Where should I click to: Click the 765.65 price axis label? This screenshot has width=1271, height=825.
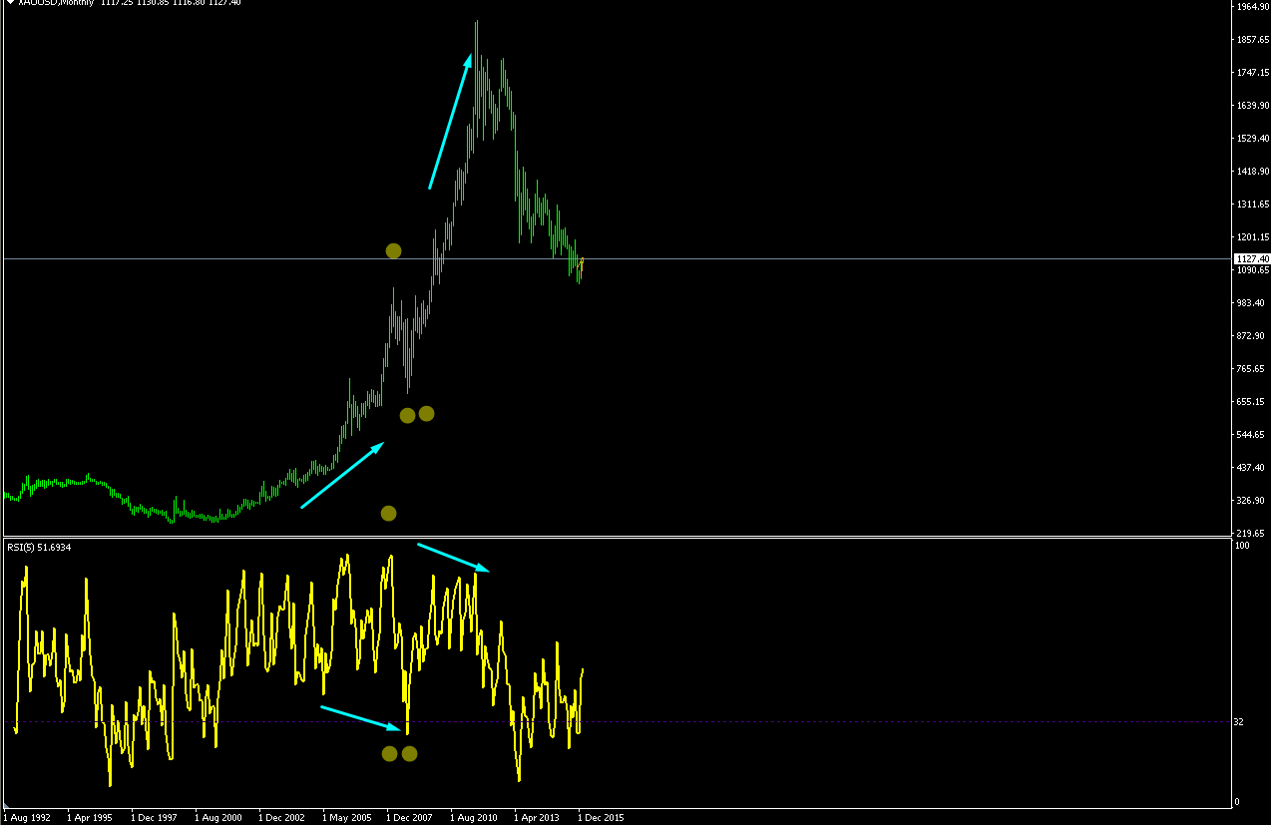tap(1253, 369)
